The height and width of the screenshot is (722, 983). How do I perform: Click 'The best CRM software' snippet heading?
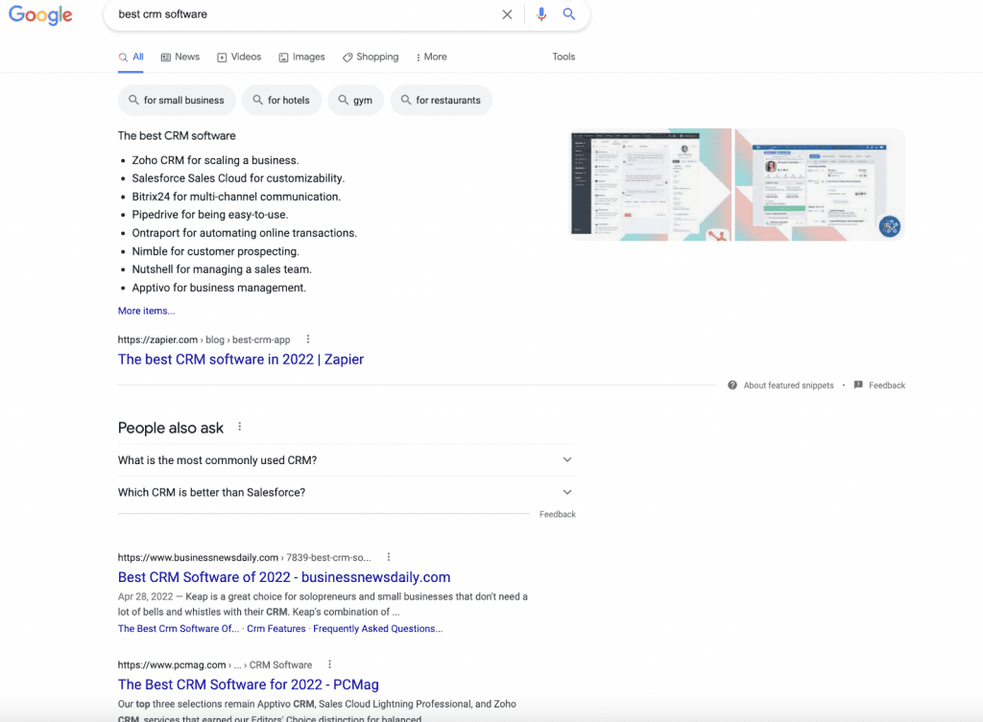click(x=177, y=136)
